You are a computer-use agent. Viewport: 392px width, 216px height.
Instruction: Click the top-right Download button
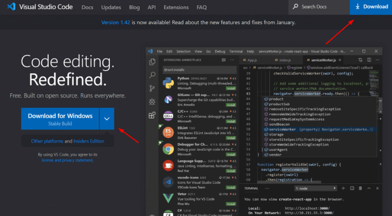371,7
